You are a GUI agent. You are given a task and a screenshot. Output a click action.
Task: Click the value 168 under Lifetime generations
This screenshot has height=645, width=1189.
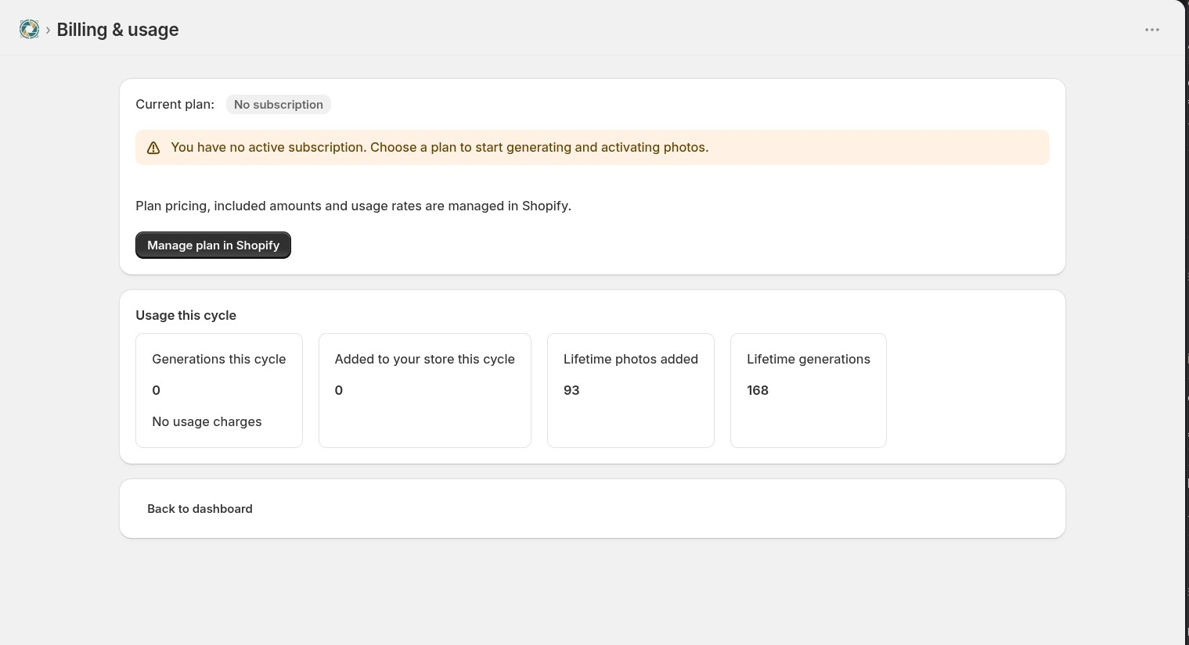(758, 391)
